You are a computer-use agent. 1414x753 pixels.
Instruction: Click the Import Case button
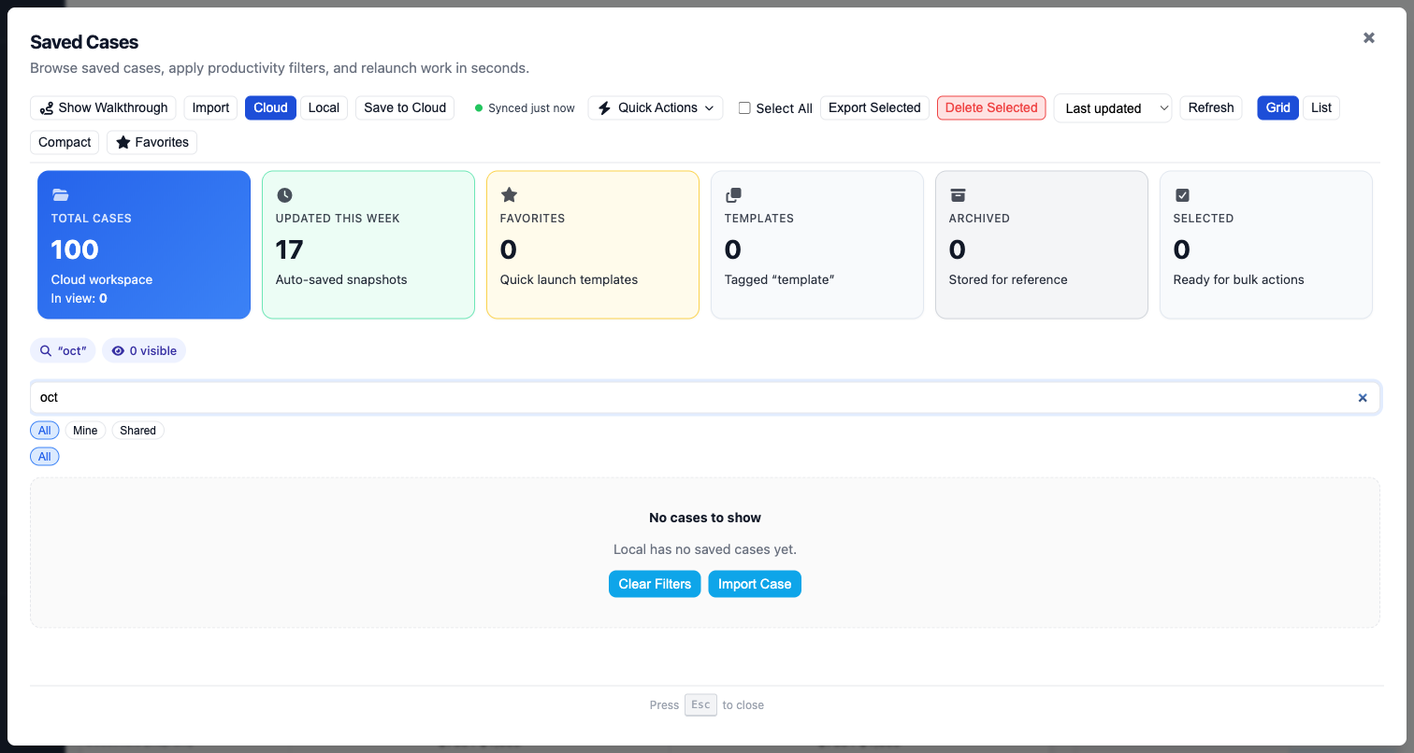coord(754,584)
